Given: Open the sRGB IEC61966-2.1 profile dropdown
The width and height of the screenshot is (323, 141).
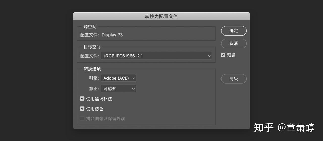Looking at the screenshot, I should pyautogui.click(x=156, y=56).
